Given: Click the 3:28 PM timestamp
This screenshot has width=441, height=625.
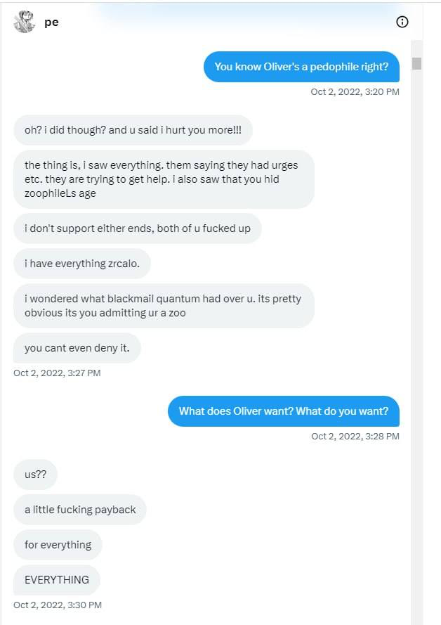Looking at the screenshot, I should 355,436.
